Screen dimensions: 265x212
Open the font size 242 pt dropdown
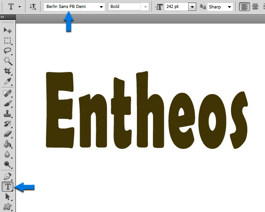[x=192, y=7]
